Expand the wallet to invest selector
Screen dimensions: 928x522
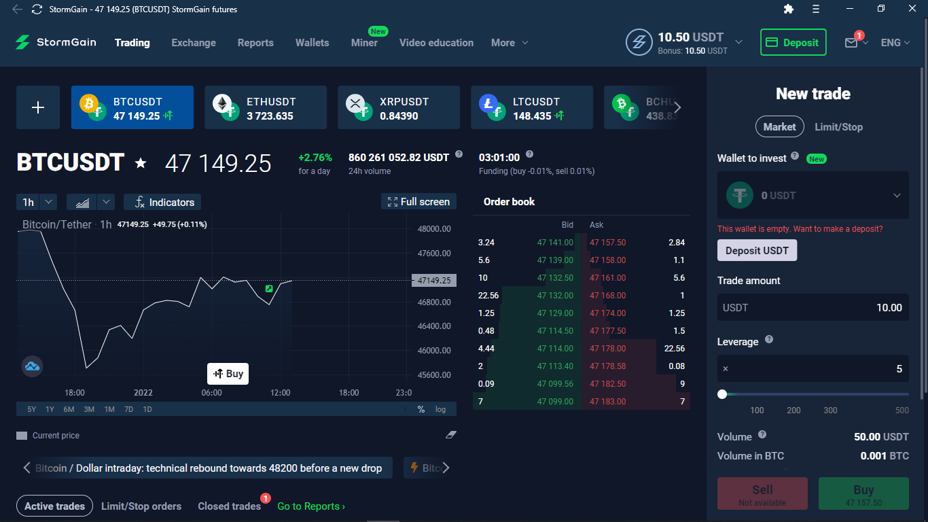tap(813, 195)
